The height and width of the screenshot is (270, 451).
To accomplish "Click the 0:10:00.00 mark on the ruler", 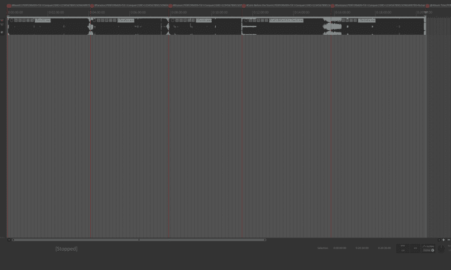I will click(220, 13).
